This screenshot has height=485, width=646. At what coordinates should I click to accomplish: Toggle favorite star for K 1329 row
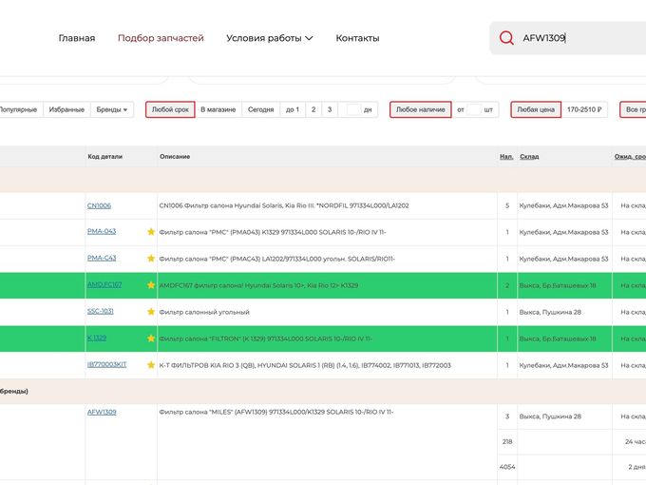151,339
